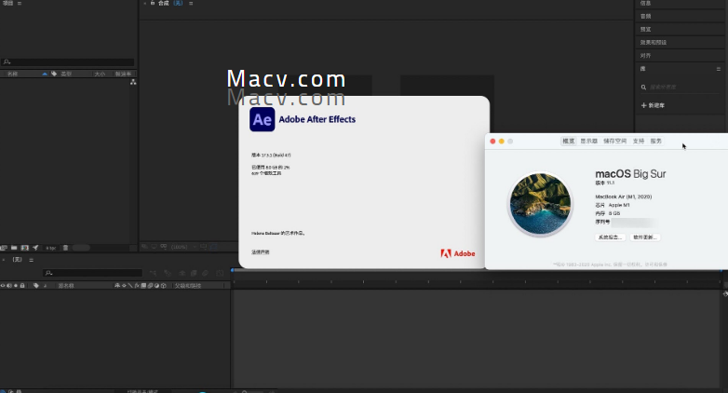Open the timeline panel hamburger menu
The height and width of the screenshot is (393, 728).
31,260
